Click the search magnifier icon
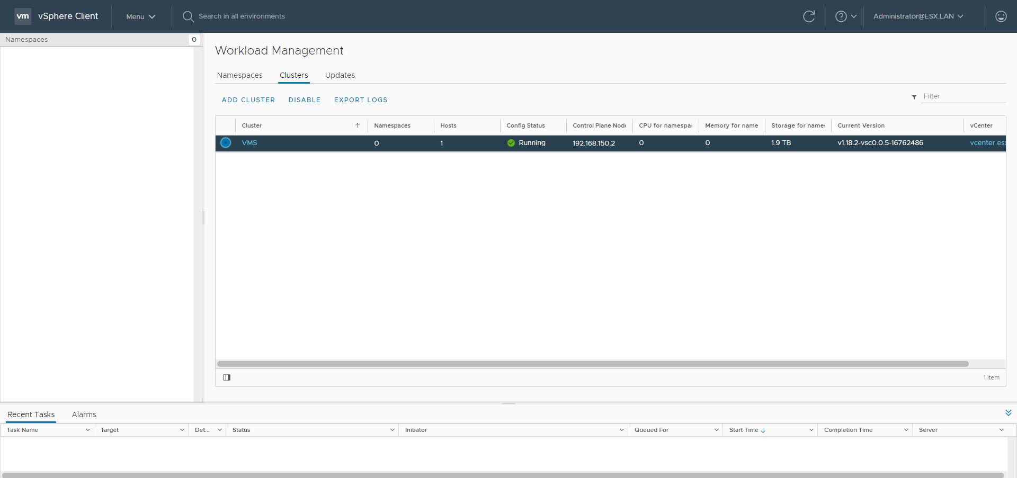1017x478 pixels. click(188, 16)
